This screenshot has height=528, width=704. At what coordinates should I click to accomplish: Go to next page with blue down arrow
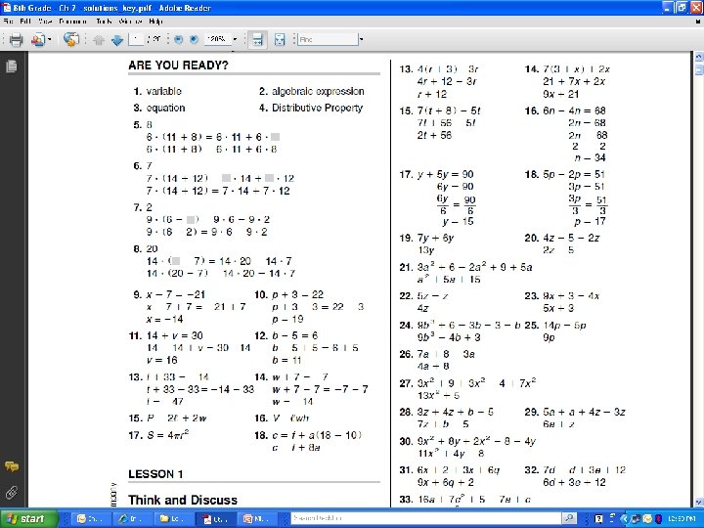click(117, 40)
